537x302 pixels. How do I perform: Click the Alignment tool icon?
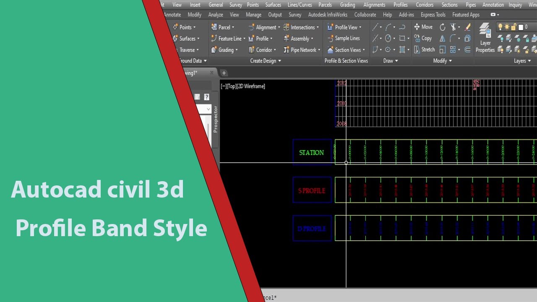point(252,27)
